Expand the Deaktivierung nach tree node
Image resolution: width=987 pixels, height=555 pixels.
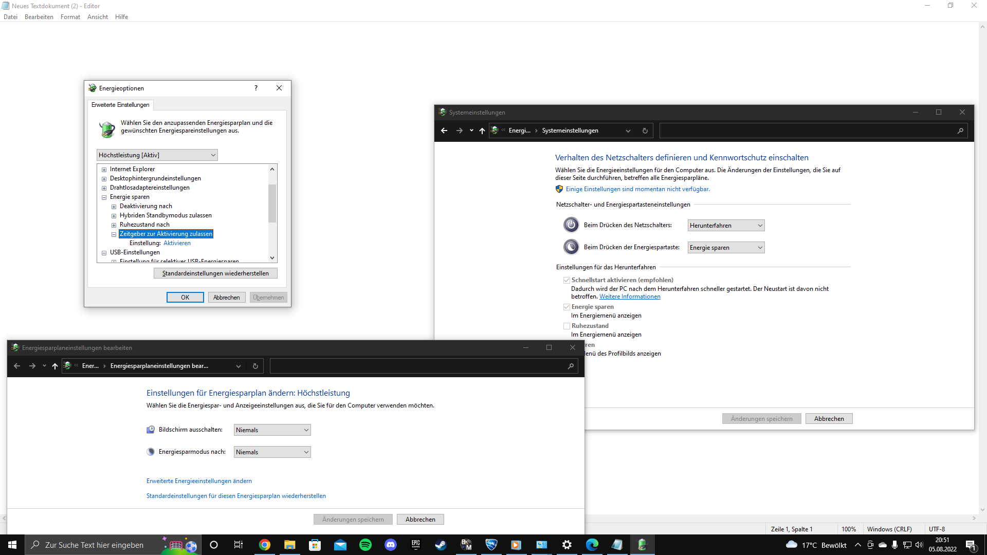point(114,206)
